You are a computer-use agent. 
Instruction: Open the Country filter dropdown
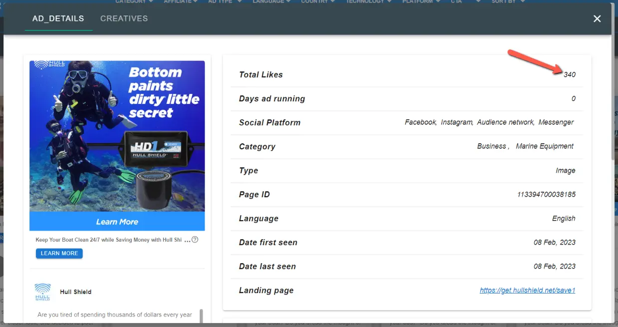pyautogui.click(x=318, y=1)
